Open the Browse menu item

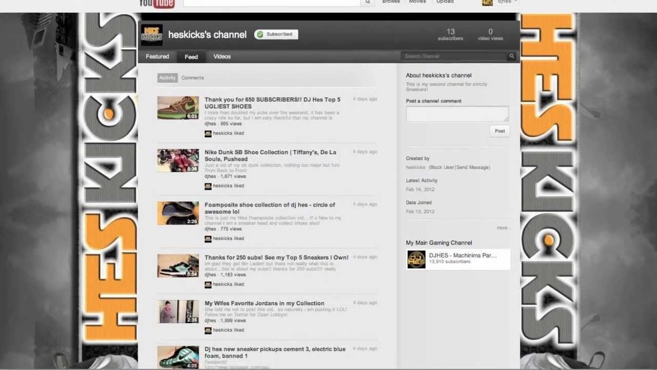point(391,2)
